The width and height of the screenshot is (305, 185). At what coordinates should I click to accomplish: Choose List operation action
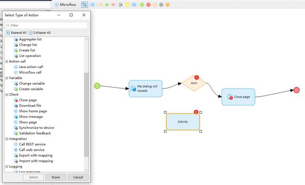28,56
